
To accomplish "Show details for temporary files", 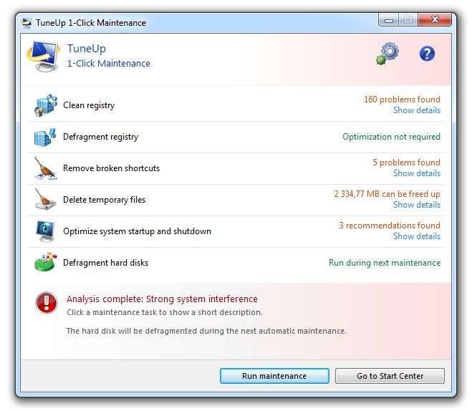I will pyautogui.click(x=417, y=205).
